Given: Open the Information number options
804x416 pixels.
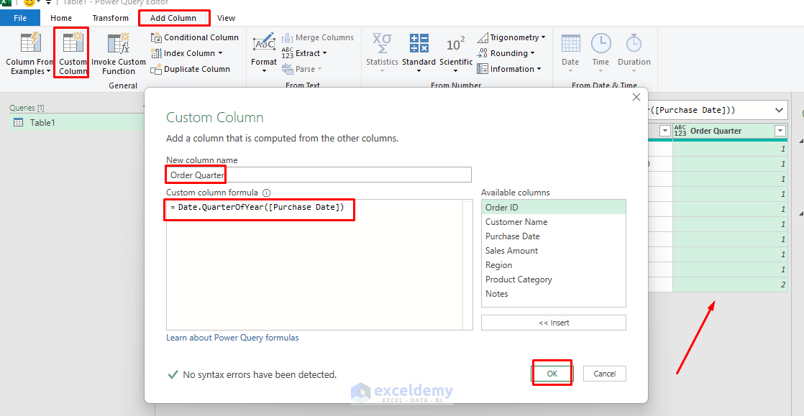Looking at the screenshot, I should (508, 69).
